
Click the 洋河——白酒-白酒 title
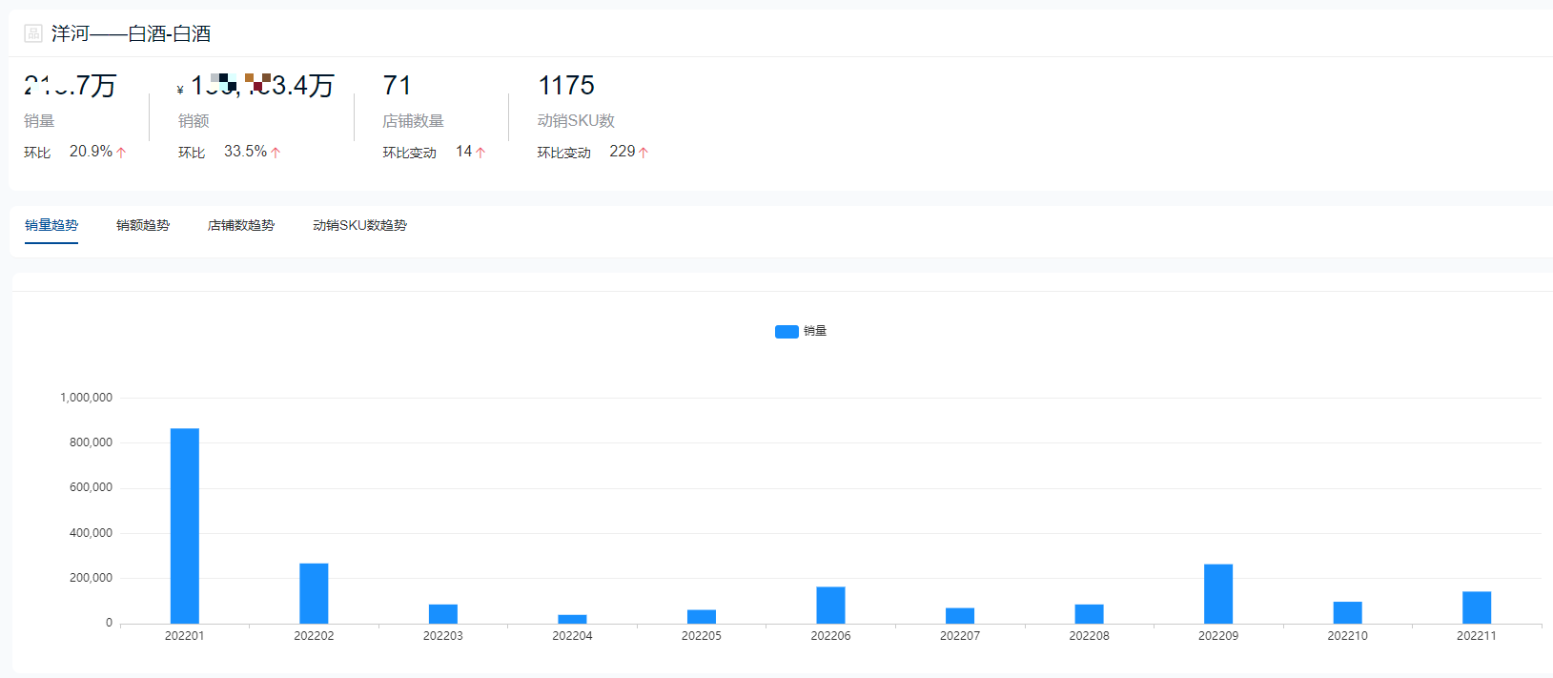[131, 33]
